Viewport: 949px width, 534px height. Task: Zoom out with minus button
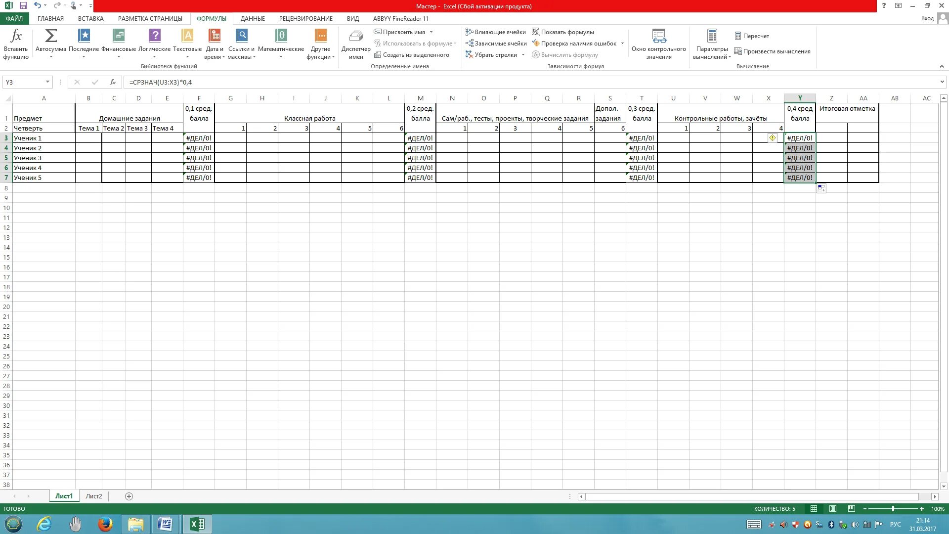point(864,509)
